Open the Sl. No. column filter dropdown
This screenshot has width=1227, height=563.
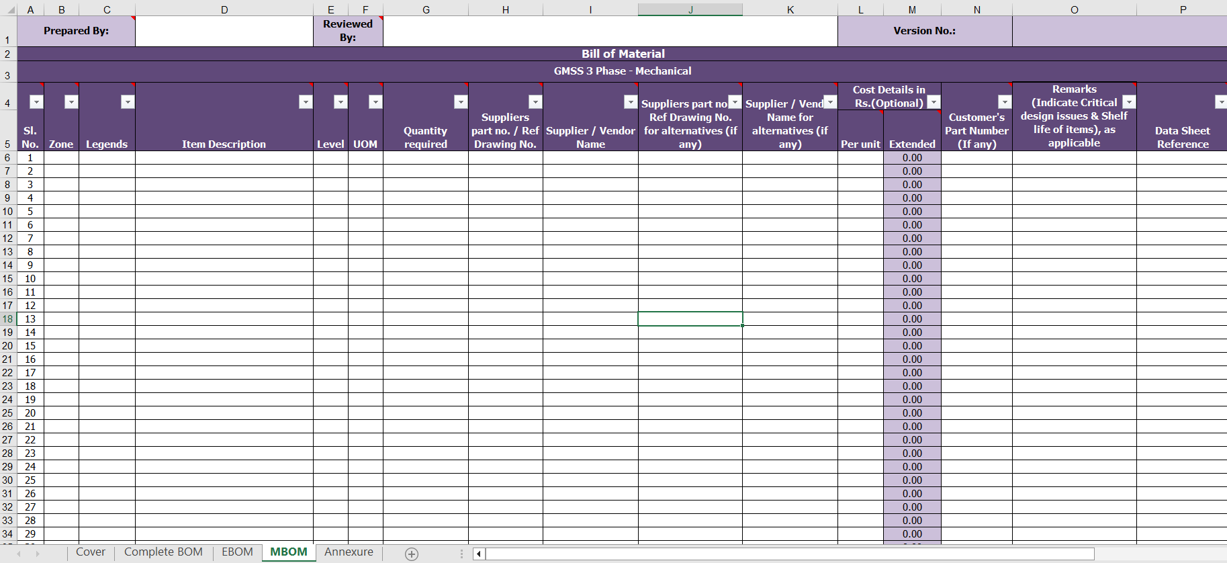click(36, 101)
